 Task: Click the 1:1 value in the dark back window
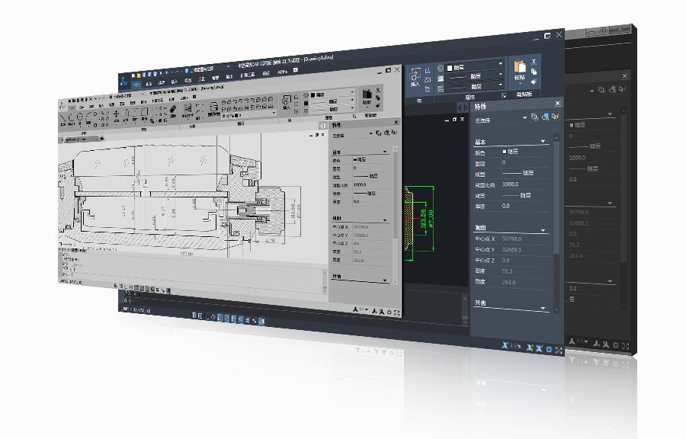[x=572, y=289]
